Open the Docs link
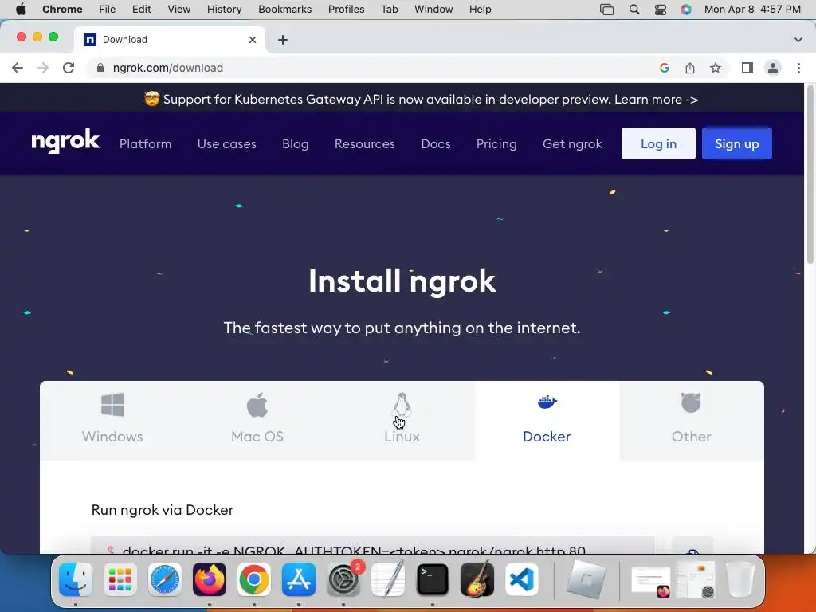This screenshot has height=612, width=816. [x=436, y=143]
